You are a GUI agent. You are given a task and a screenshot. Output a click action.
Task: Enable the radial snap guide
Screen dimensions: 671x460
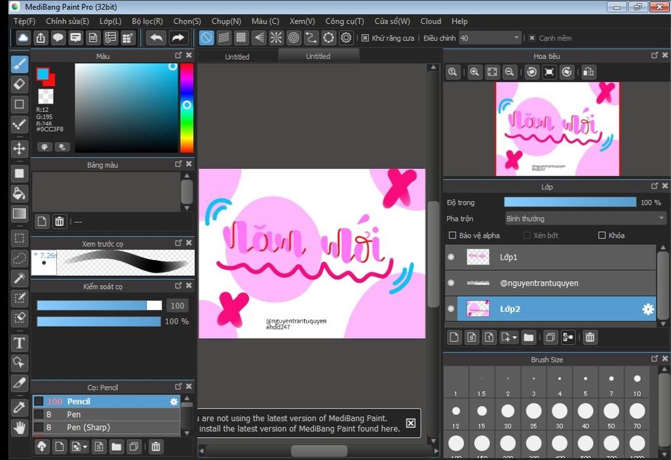pos(276,38)
